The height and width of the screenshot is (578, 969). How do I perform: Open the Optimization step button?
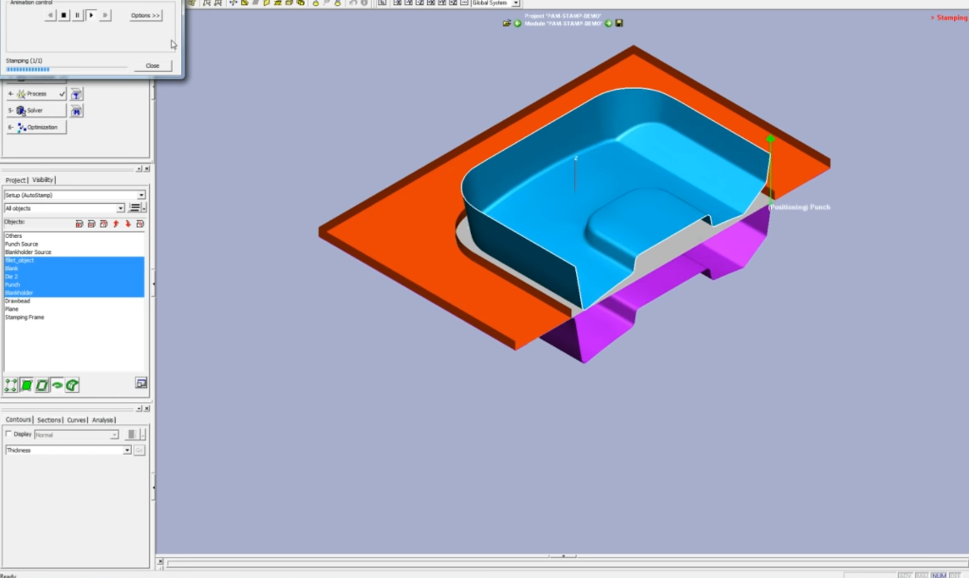click(x=37, y=128)
